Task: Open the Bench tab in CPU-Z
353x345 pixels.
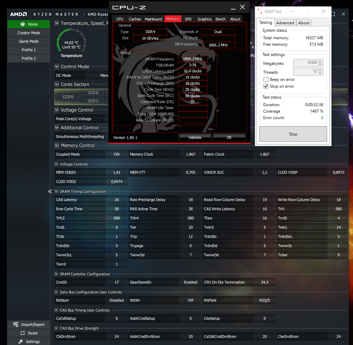Action: tap(221, 19)
